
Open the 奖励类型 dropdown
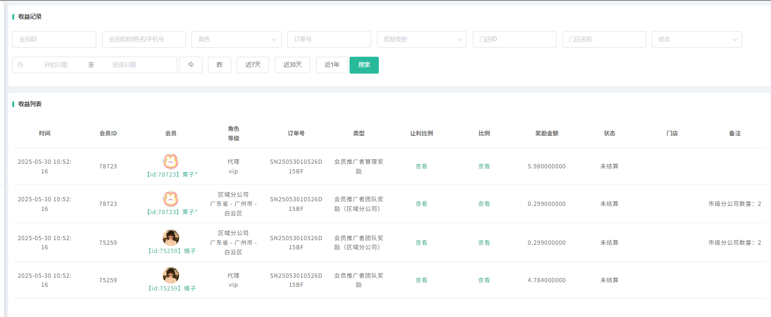[x=421, y=39]
